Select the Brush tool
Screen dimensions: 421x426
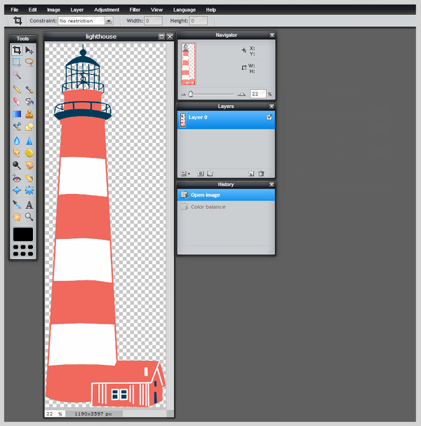[29, 90]
